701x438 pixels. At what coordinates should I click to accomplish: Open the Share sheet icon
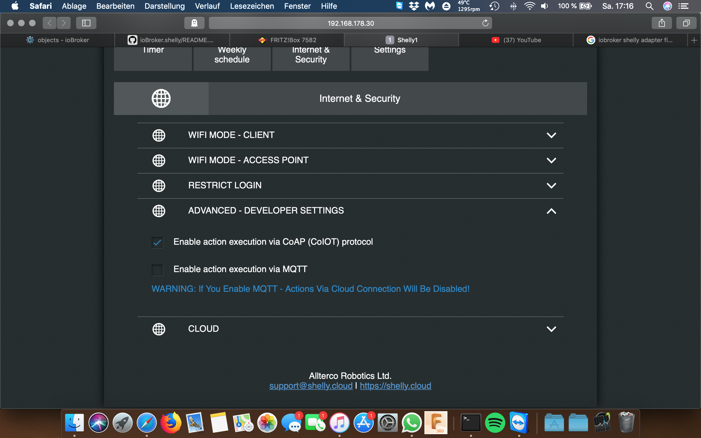pyautogui.click(x=661, y=23)
